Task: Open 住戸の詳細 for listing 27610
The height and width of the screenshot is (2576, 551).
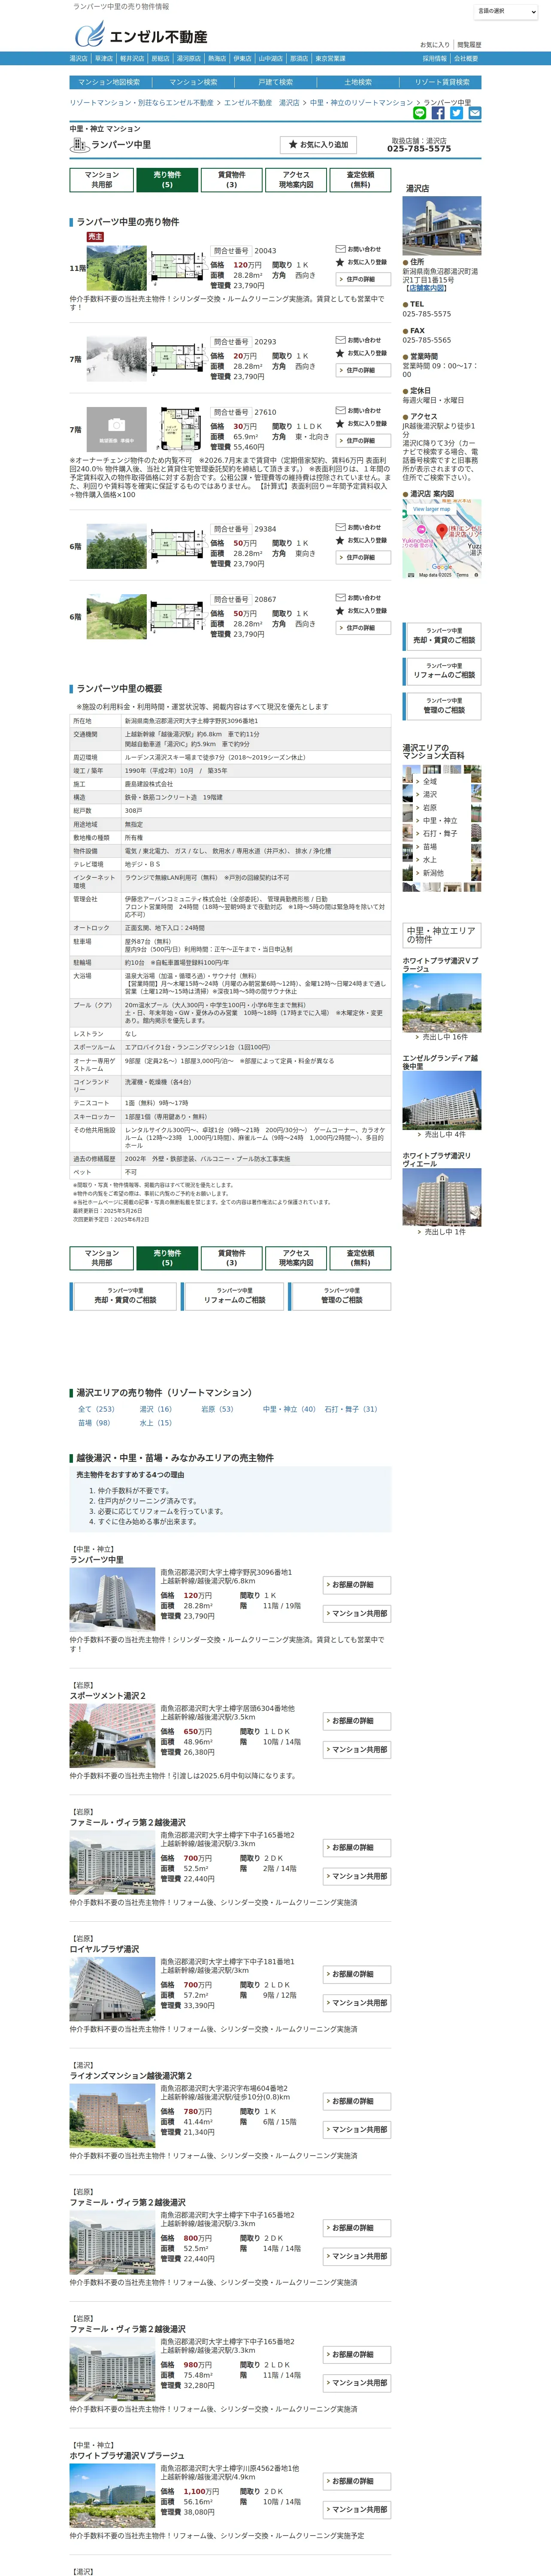Action: pyautogui.click(x=363, y=440)
